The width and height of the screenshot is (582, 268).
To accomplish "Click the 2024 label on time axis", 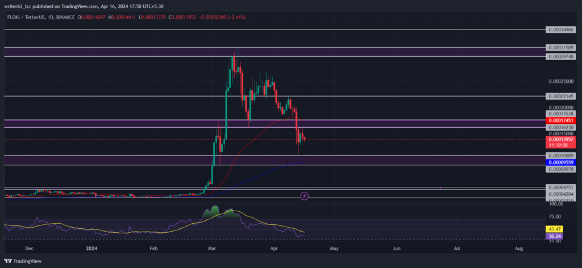I will point(90,248).
